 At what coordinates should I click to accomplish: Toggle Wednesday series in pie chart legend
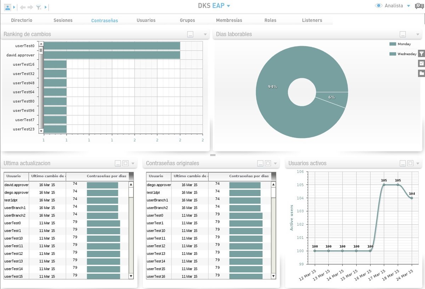(392, 54)
